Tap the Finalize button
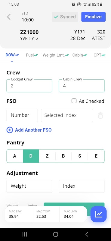Viewport: 111px width, 241px height. point(93,17)
